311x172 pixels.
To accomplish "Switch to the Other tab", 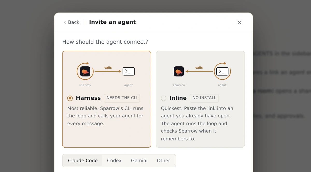I will pos(164,161).
